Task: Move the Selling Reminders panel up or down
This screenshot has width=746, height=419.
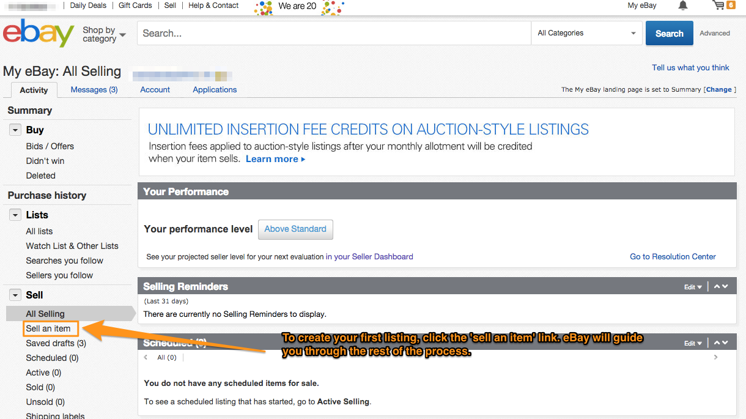Action: click(x=721, y=286)
